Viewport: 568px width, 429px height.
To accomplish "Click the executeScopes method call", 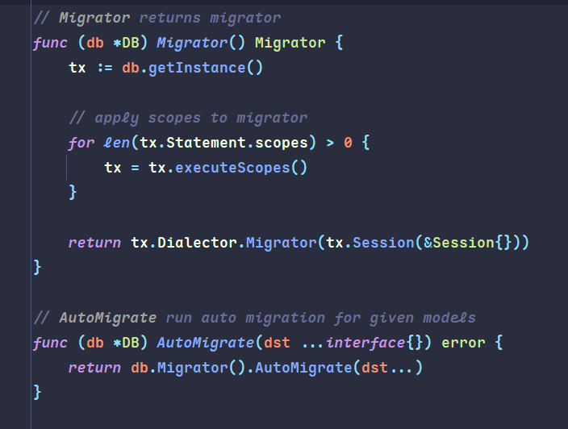I will click(241, 168).
